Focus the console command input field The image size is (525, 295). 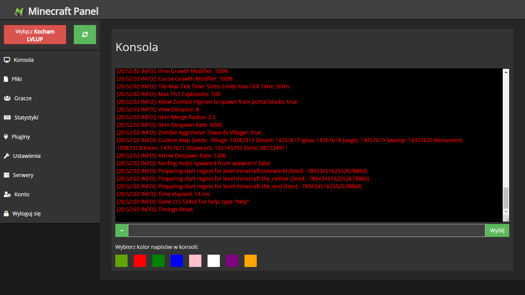click(x=306, y=230)
